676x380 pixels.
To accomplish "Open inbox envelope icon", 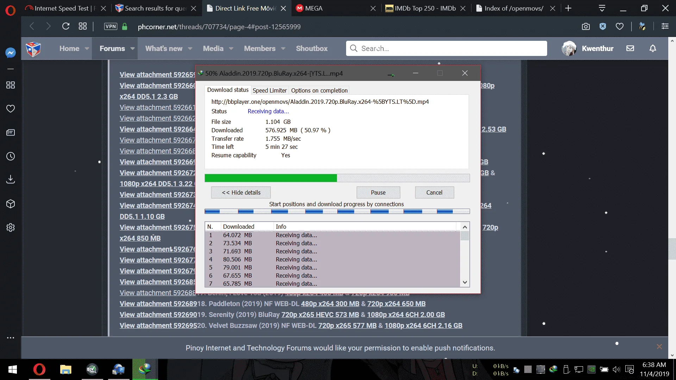I will (630, 48).
